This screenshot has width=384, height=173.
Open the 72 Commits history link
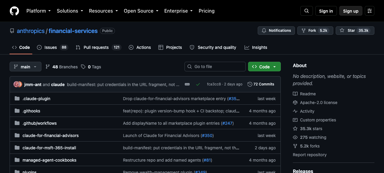tap(261, 84)
